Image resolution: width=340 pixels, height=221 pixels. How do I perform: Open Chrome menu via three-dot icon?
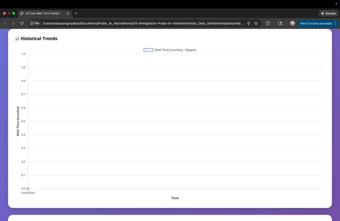click(x=335, y=24)
